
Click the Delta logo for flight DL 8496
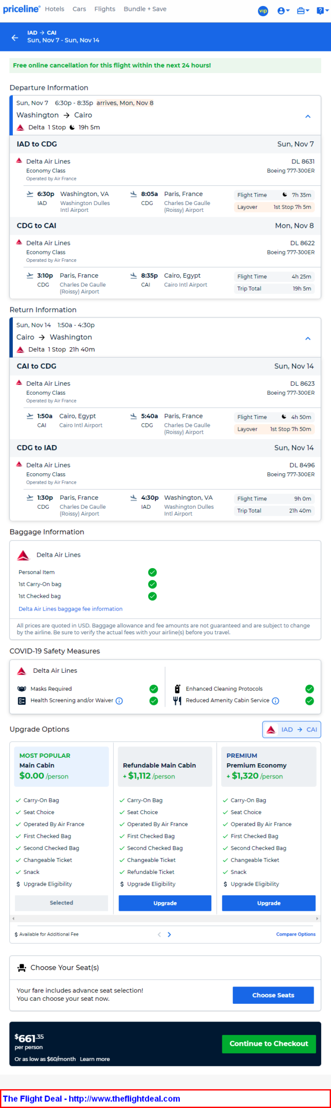coord(19,464)
